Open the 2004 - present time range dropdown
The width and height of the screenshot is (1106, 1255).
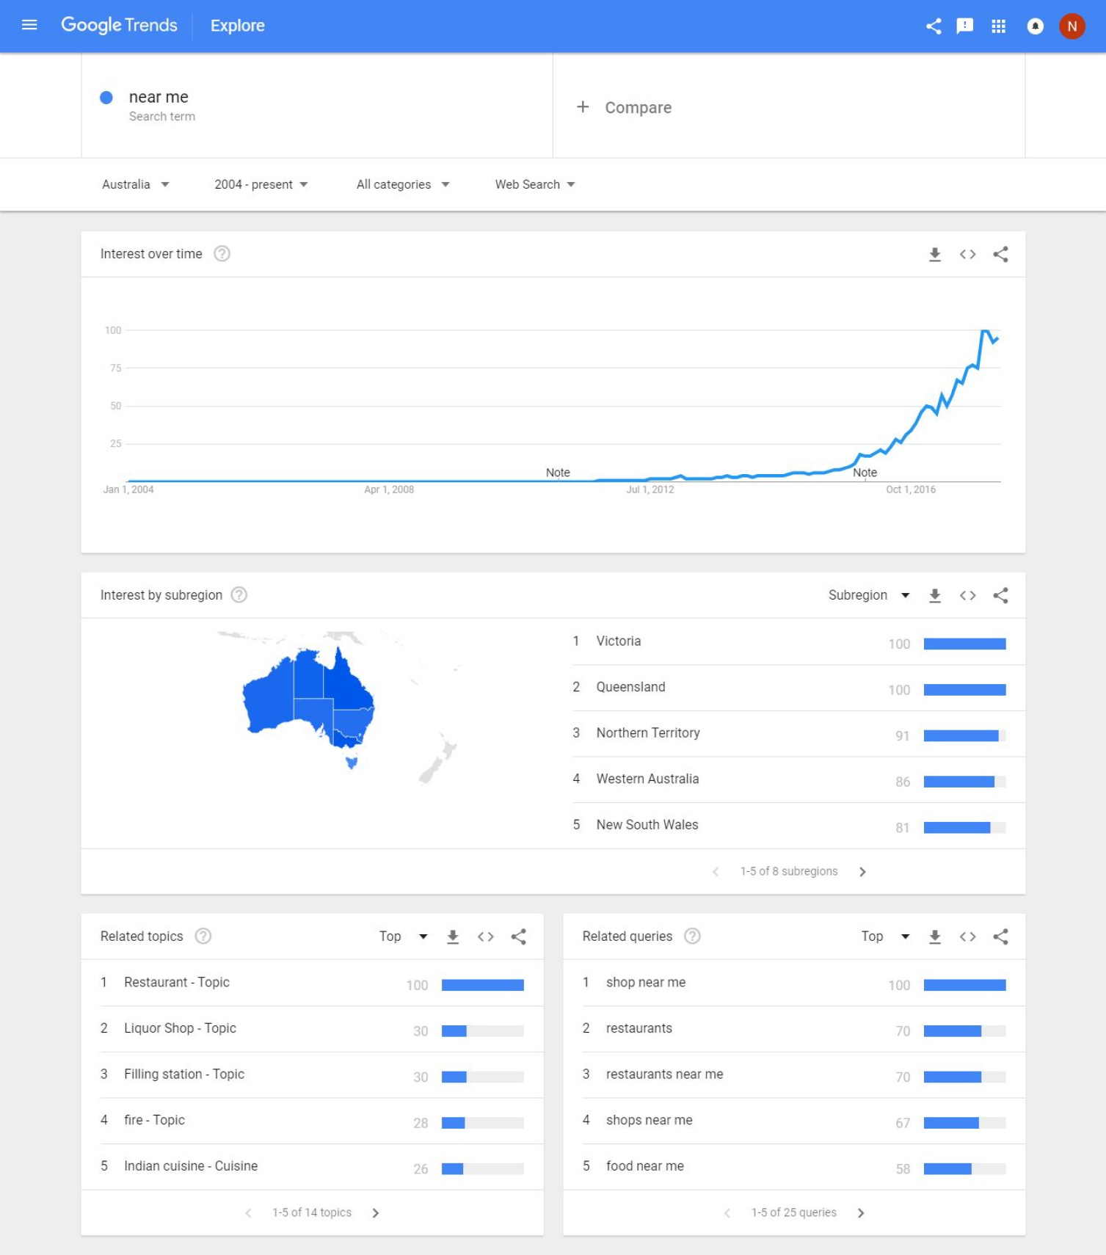pyautogui.click(x=261, y=185)
